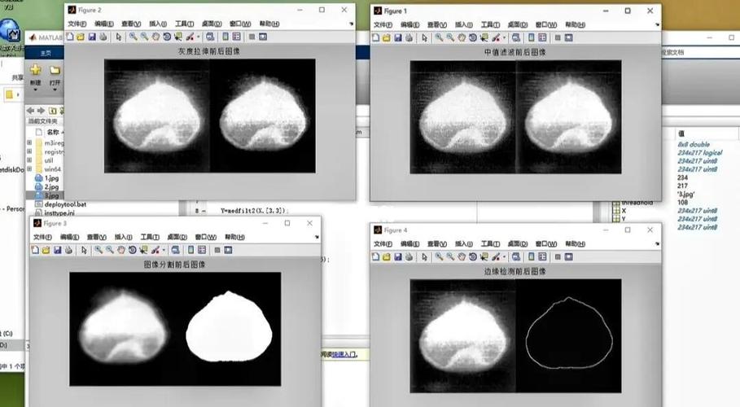Select the Pan hand tool in Figure 1
Image resolution: width=740 pixels, height=407 pixels.
(x=462, y=37)
